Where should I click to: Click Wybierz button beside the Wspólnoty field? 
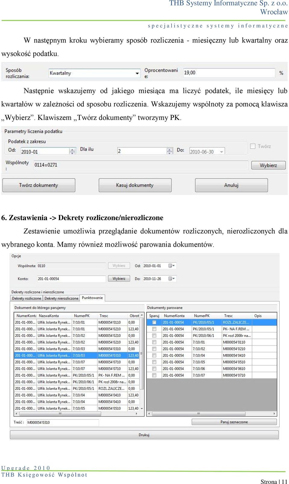click(x=268, y=165)
